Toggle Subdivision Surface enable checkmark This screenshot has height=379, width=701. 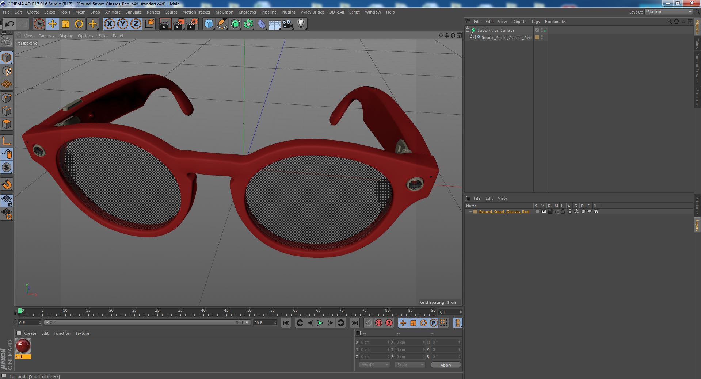coord(545,30)
